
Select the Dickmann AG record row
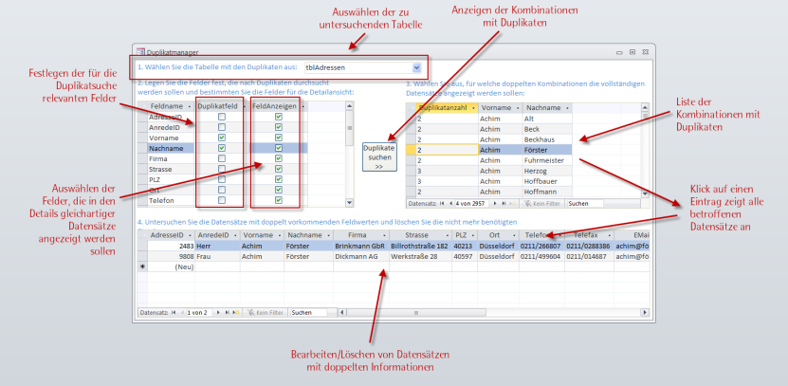(356, 255)
